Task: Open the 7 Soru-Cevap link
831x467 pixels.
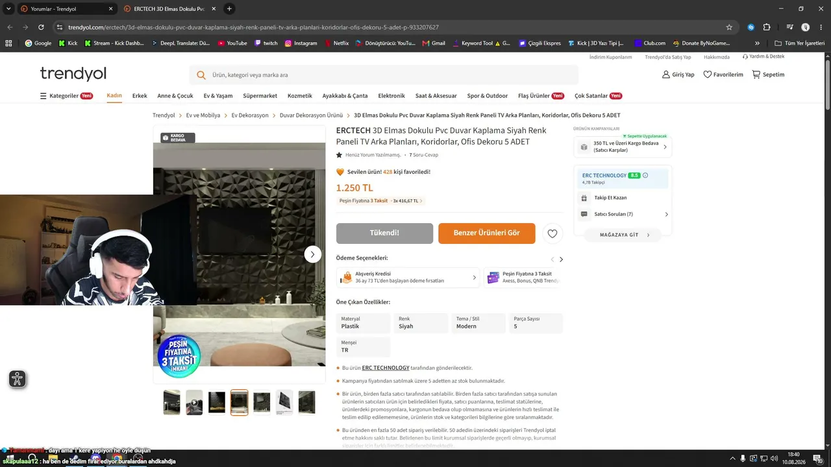Action: coord(423,155)
